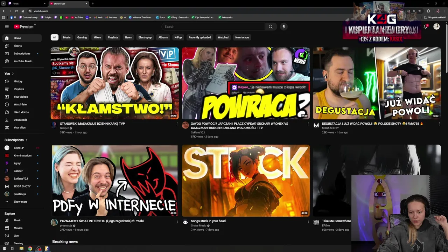Open options menu for Poznajemy Świat Internetu video
The height and width of the screenshot is (252, 448).
177,221
